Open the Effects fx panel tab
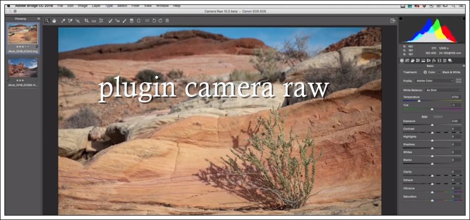The width and height of the screenshot is (470, 220). tap(434, 61)
